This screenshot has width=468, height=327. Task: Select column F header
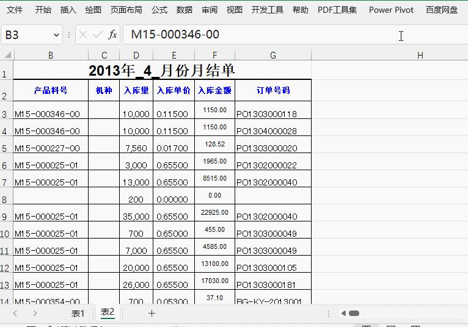[214, 55]
